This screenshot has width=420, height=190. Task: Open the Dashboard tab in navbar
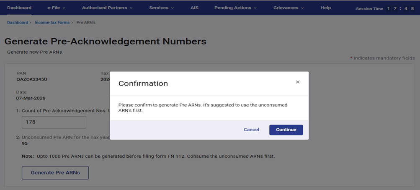(19, 8)
